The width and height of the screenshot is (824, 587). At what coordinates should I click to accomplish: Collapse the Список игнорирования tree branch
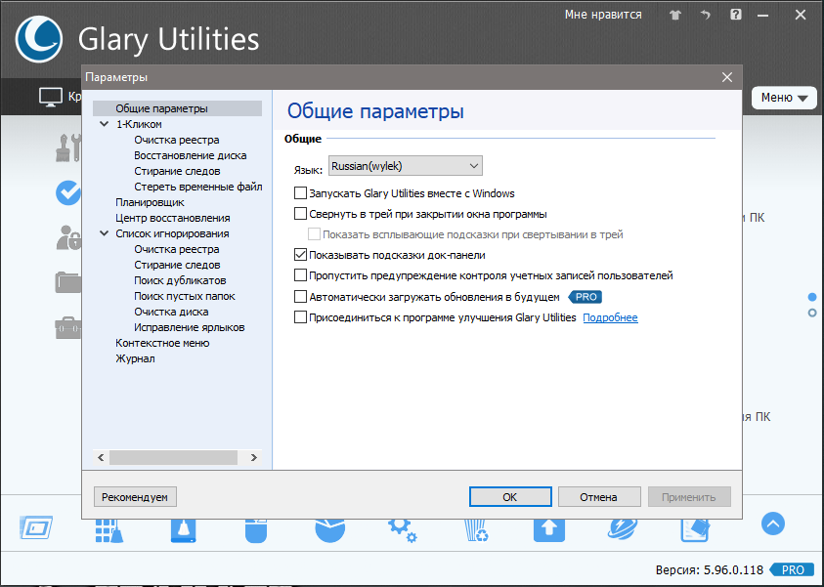tap(104, 233)
